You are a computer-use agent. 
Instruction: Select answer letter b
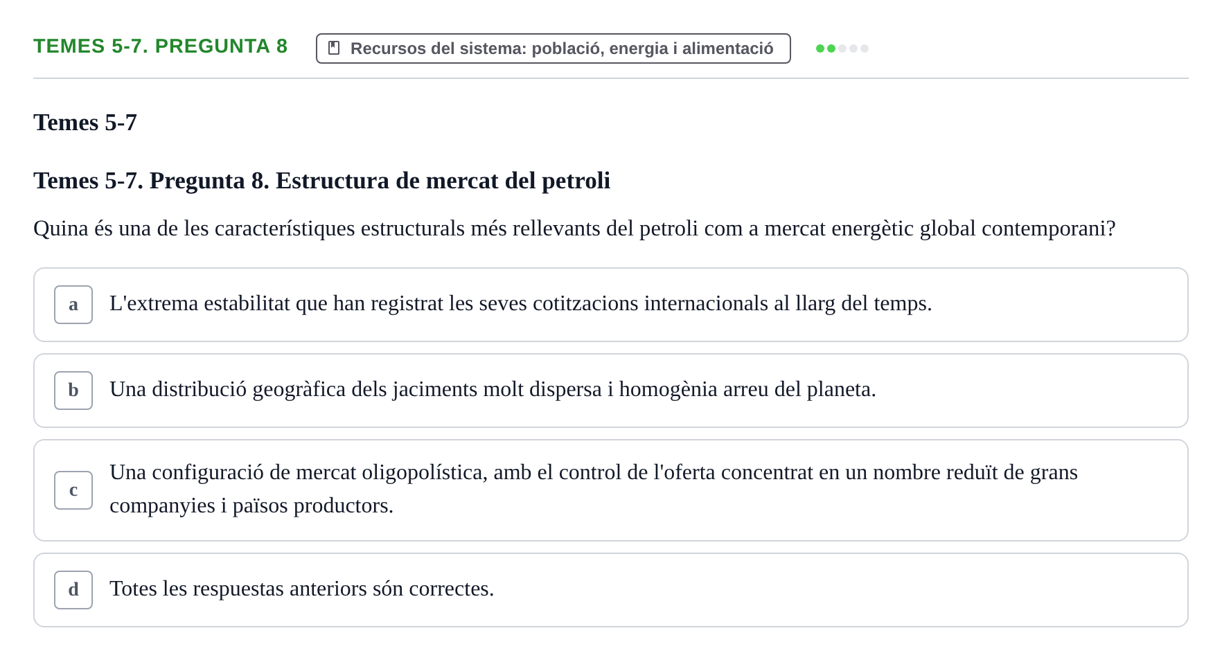pos(73,391)
